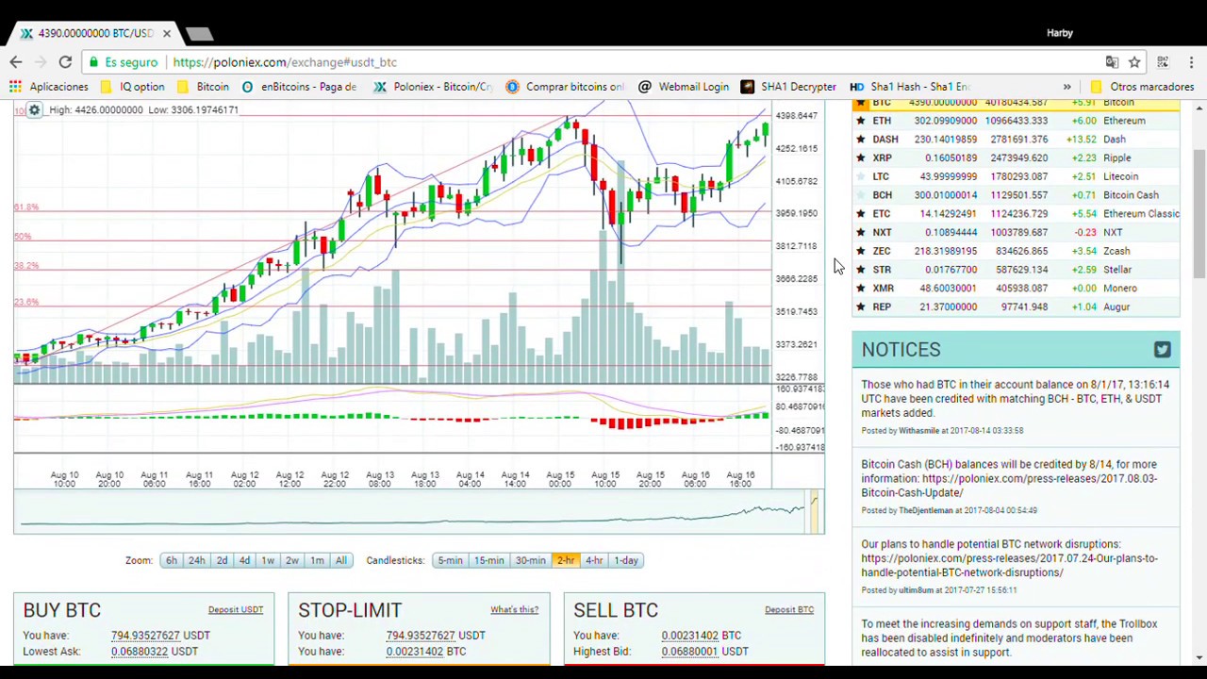Select 15-min candlesticks
The width and height of the screenshot is (1207, 679).
[489, 560]
